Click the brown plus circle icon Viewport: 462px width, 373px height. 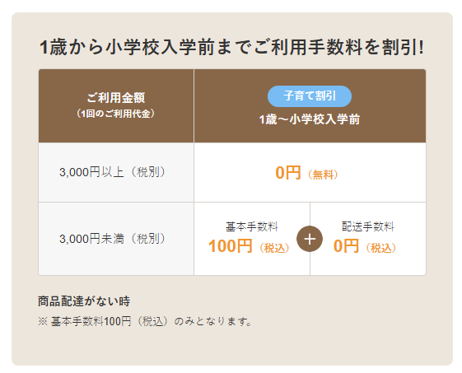[x=310, y=239]
